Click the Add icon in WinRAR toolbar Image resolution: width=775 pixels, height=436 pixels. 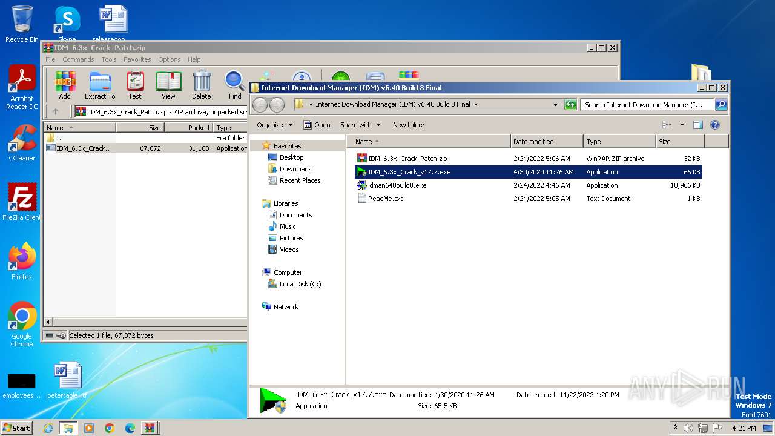[x=65, y=85]
